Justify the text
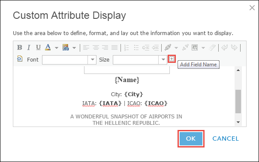This screenshot has width=259, height=162. (x=114, y=47)
